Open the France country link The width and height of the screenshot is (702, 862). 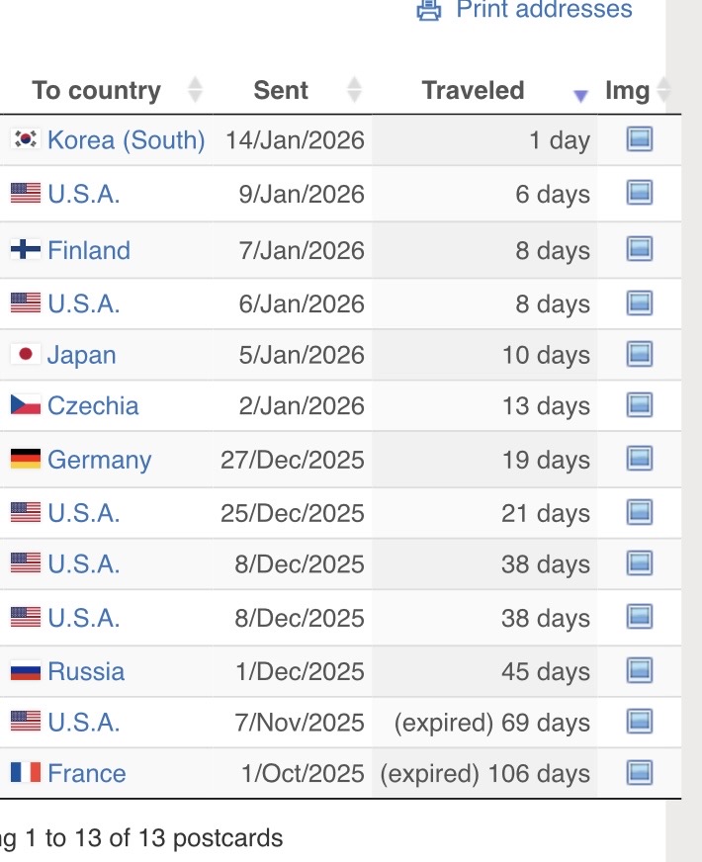coord(86,773)
